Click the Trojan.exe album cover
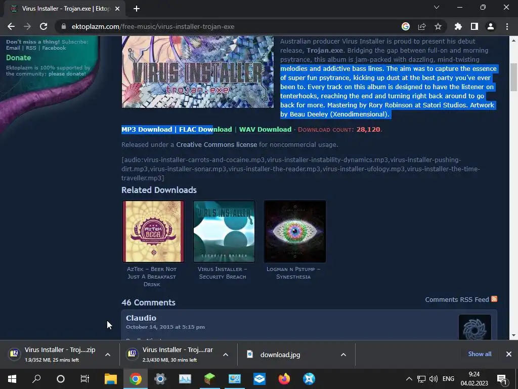Screen dimensions: 518x389 tap(198, 72)
